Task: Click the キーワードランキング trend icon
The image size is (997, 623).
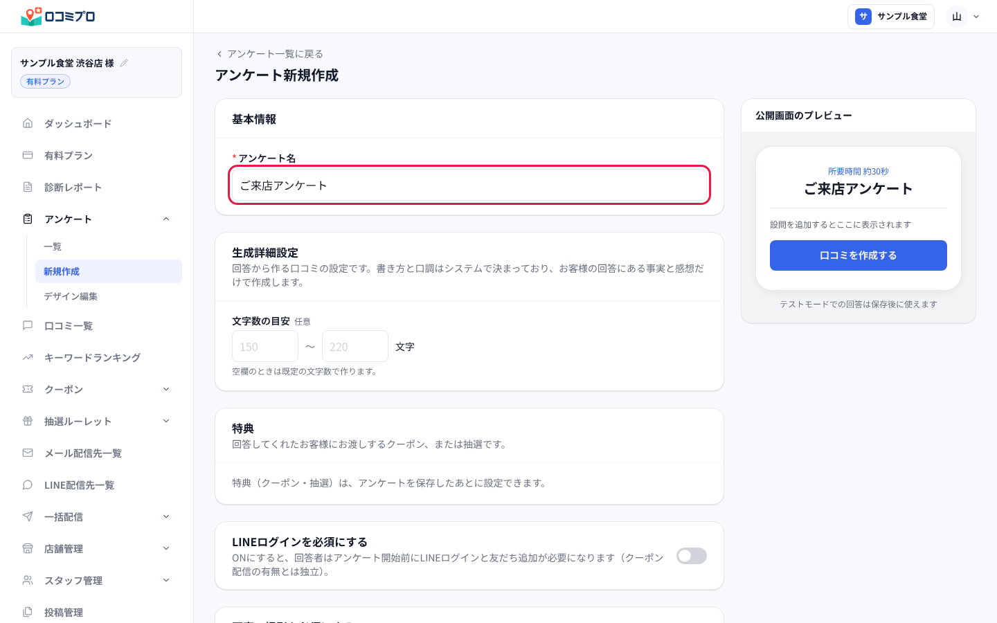Action: tap(28, 357)
